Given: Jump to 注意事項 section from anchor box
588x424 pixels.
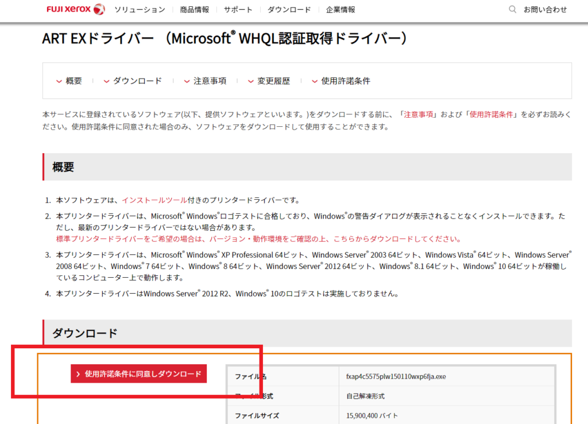Looking at the screenshot, I should click(210, 81).
